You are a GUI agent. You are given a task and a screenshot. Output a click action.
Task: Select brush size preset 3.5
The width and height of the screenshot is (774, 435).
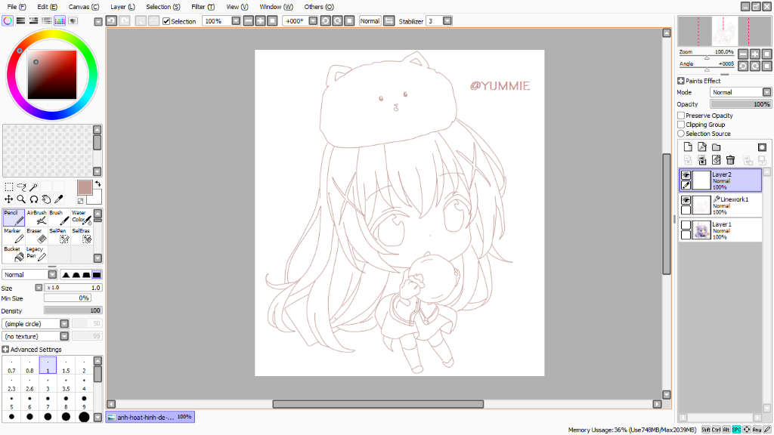(x=66, y=384)
